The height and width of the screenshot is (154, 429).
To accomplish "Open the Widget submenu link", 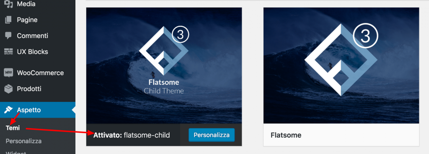I will point(16,152).
